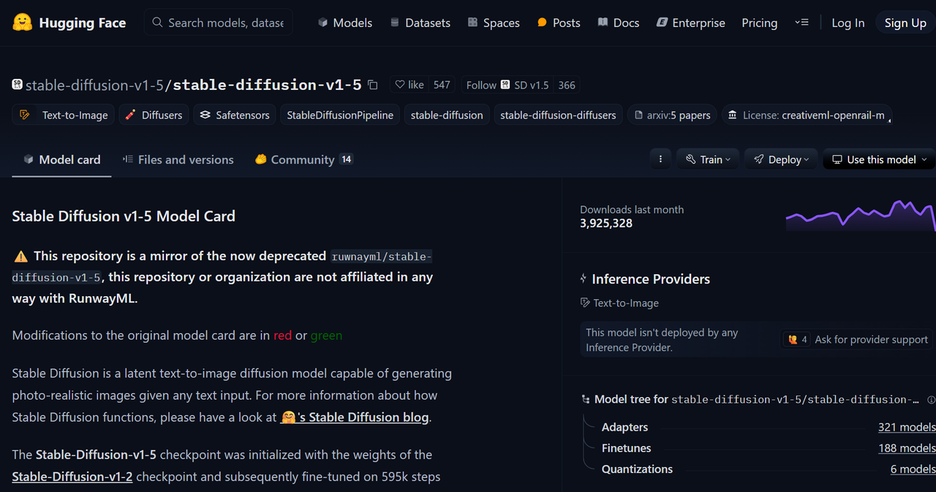Click the model tree info icon
Image resolution: width=936 pixels, height=492 pixels.
tap(931, 400)
